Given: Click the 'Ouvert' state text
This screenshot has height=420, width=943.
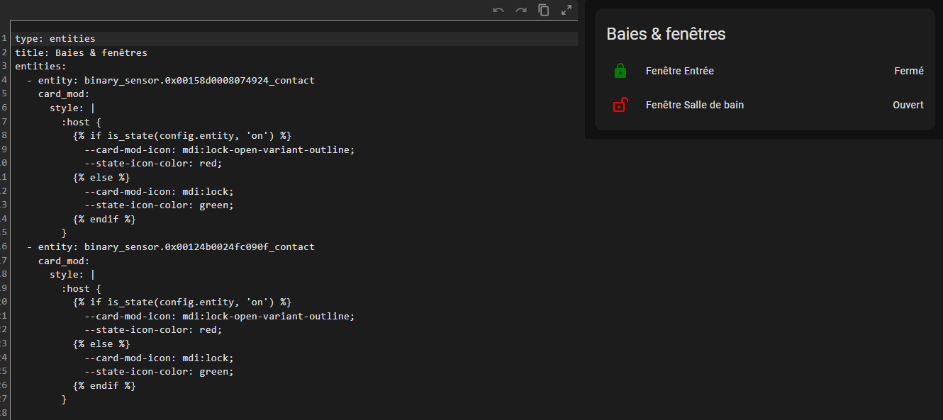Looking at the screenshot, I should [908, 105].
